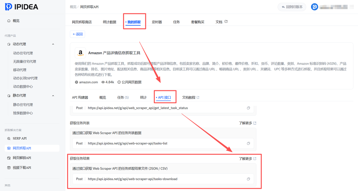358x191 pixels.
Task: Click the 视频下载API sidebar icon
Action: pos(9,168)
